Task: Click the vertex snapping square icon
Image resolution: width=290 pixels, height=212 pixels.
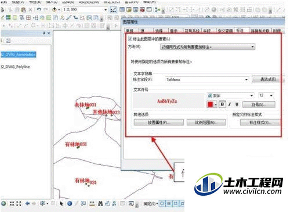Action: pyautogui.click(x=176, y=203)
